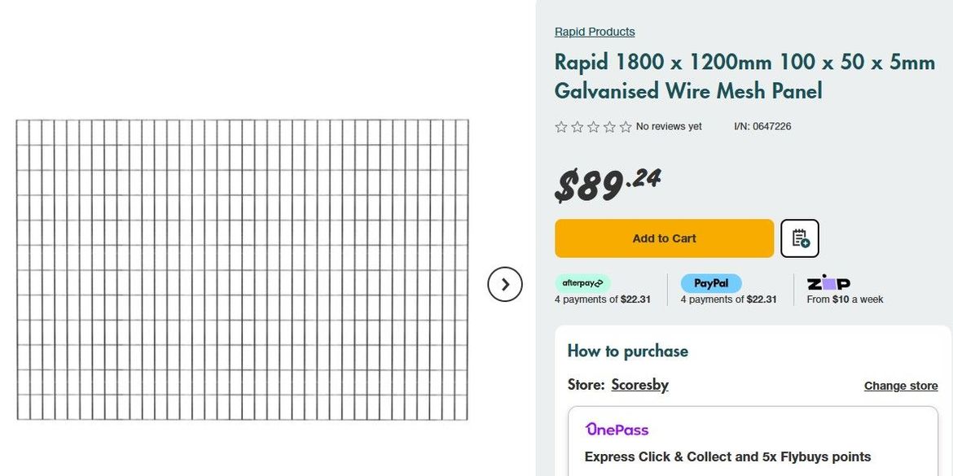Select the second rating star
The width and height of the screenshot is (953, 476).
pos(578,127)
